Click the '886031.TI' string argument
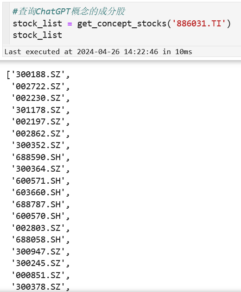 coord(199,24)
